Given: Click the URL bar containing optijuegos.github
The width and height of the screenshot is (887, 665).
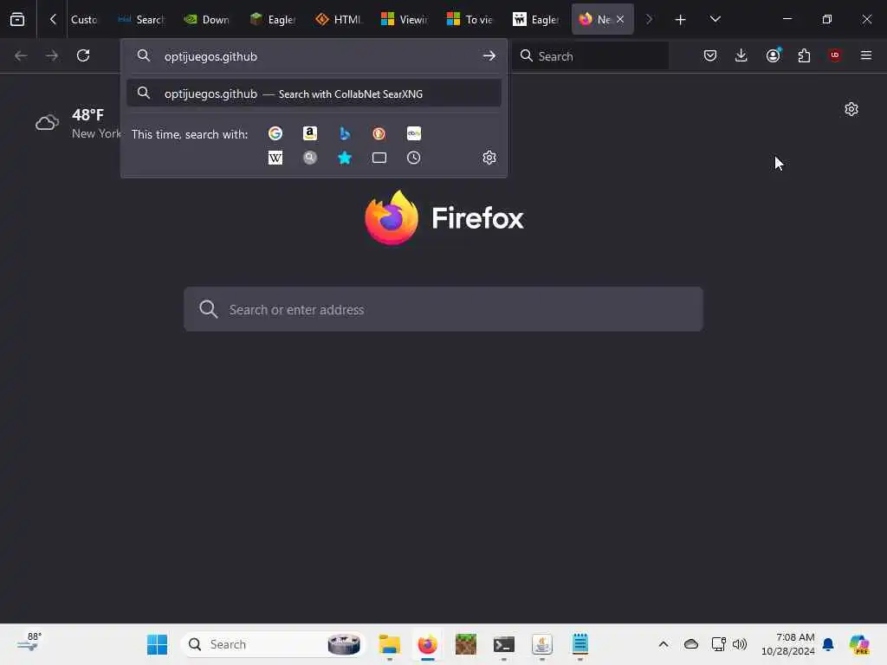Looking at the screenshot, I should click(x=314, y=56).
